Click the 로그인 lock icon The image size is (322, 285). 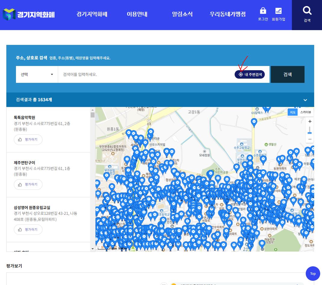point(263,11)
